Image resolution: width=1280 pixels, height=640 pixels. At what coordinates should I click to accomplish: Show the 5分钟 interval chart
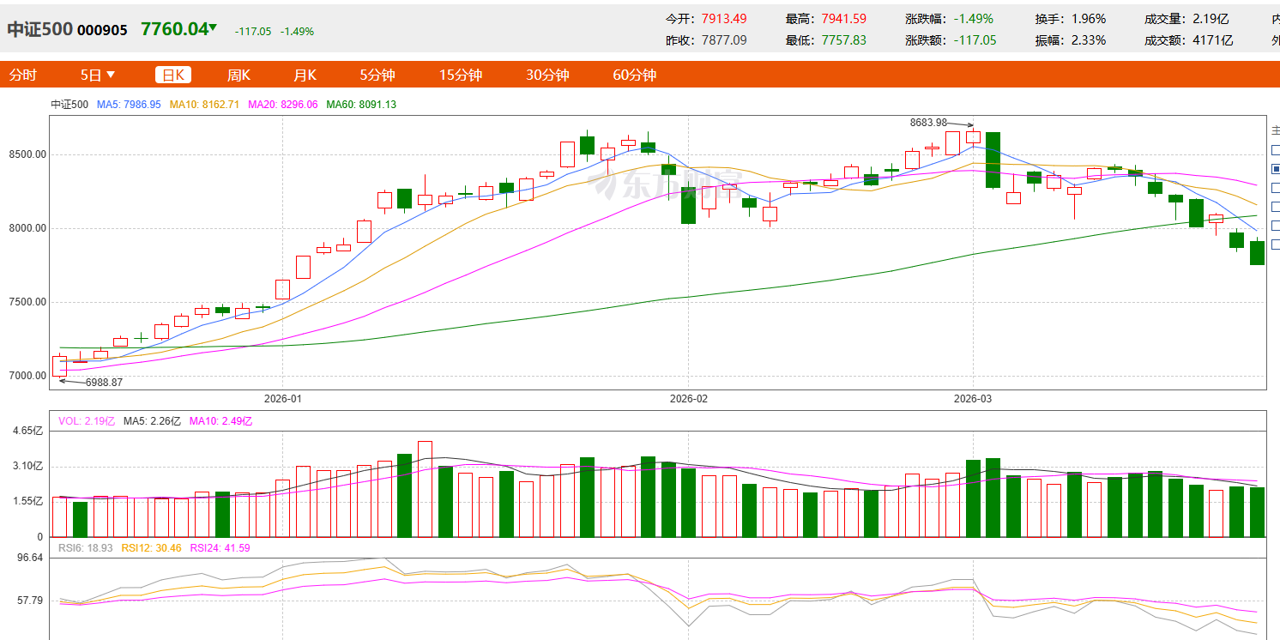tap(377, 75)
